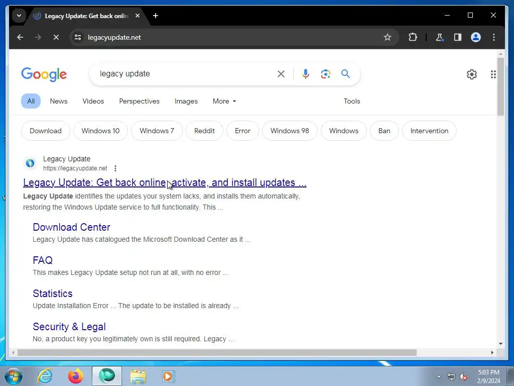The height and width of the screenshot is (386, 514).
Task: Open result options three-dot menu
Action: click(115, 168)
